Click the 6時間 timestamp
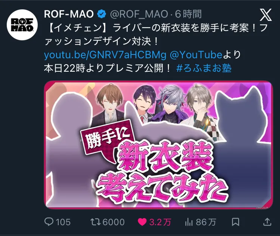This screenshot has width=280, height=236. point(188,14)
